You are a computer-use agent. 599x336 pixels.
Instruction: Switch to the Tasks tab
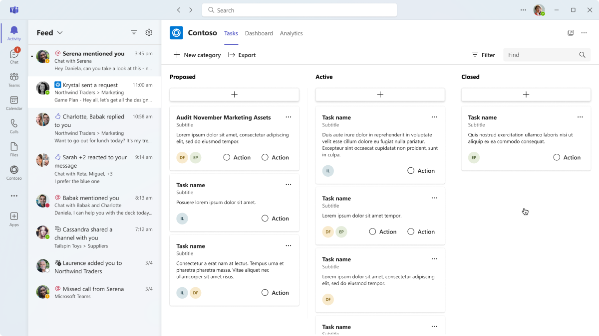[231, 33]
